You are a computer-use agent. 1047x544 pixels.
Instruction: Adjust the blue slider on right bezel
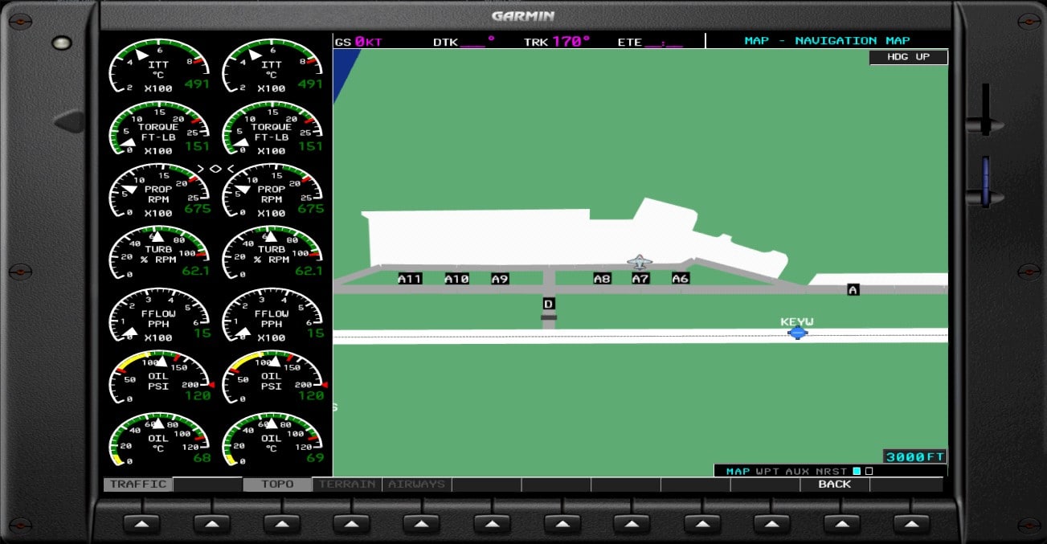(985, 181)
